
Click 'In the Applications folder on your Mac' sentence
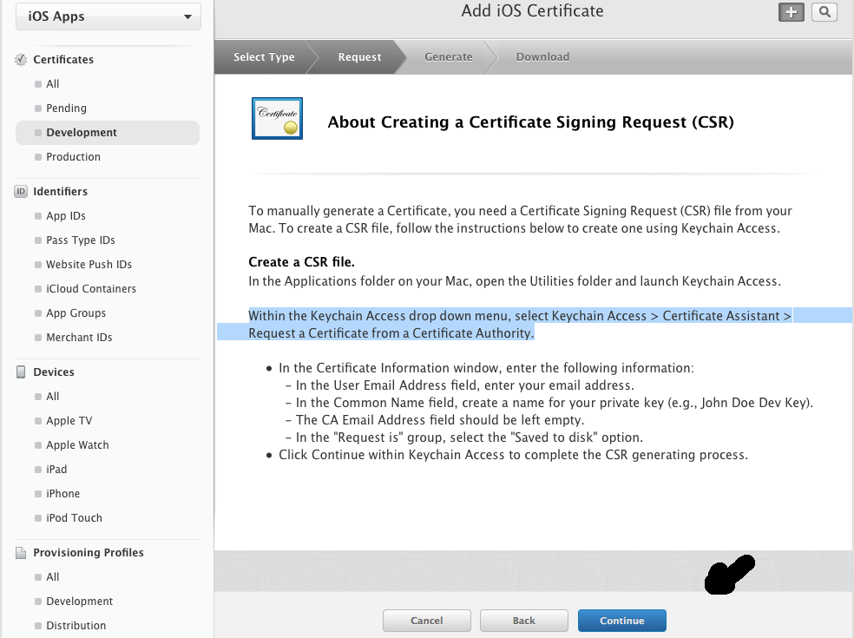[515, 281]
